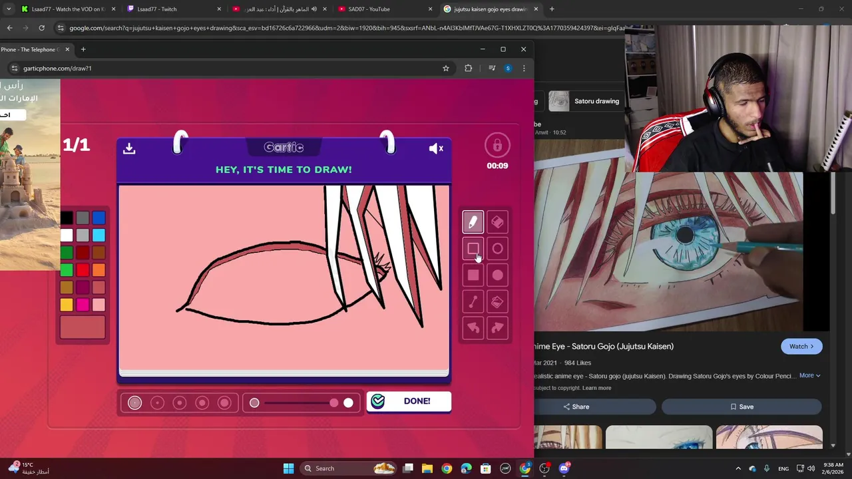The width and height of the screenshot is (852, 479).
Task: Pick the bright green color swatch
Action: (67, 270)
